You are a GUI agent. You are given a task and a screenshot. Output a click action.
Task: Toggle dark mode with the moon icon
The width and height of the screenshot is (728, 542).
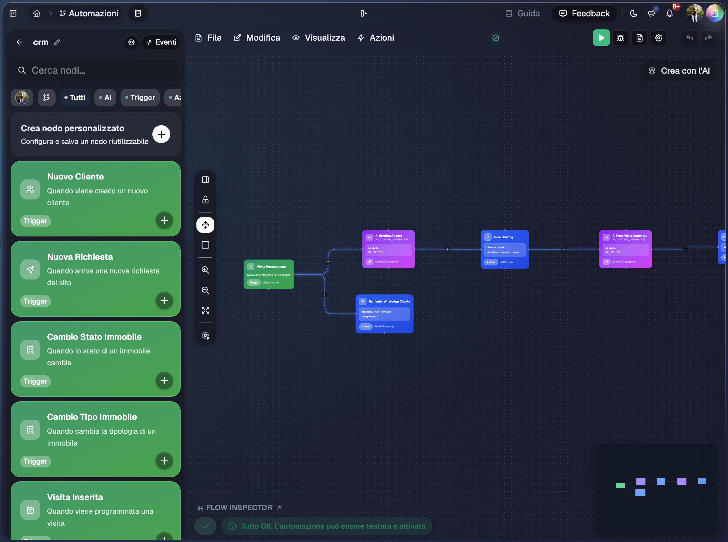[633, 13]
